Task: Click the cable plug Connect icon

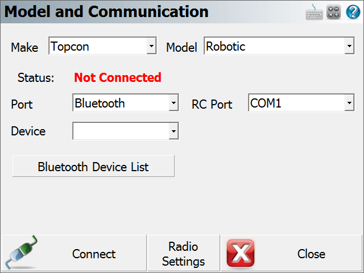Action: pos(21,253)
